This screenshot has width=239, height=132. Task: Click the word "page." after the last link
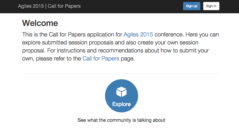point(128,59)
